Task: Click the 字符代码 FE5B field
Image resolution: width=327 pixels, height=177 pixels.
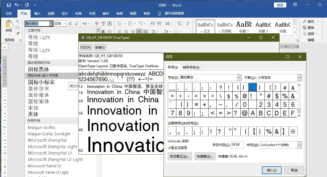Action: pyautogui.click(x=238, y=145)
